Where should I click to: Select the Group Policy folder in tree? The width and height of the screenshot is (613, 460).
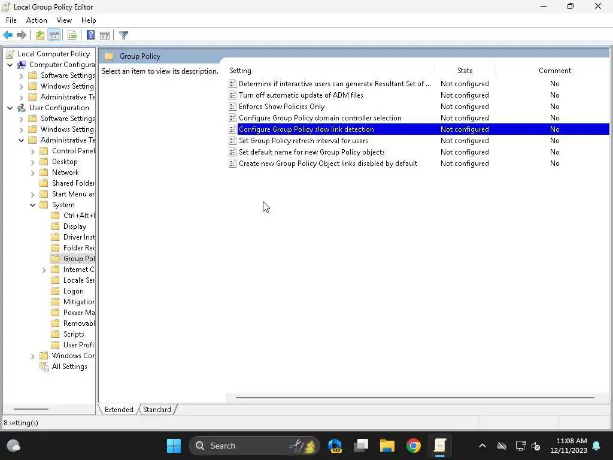78,259
